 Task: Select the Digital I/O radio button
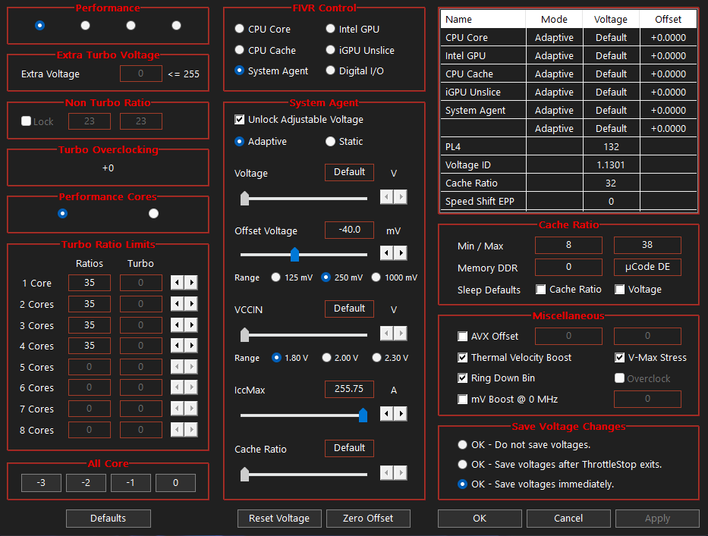point(331,71)
